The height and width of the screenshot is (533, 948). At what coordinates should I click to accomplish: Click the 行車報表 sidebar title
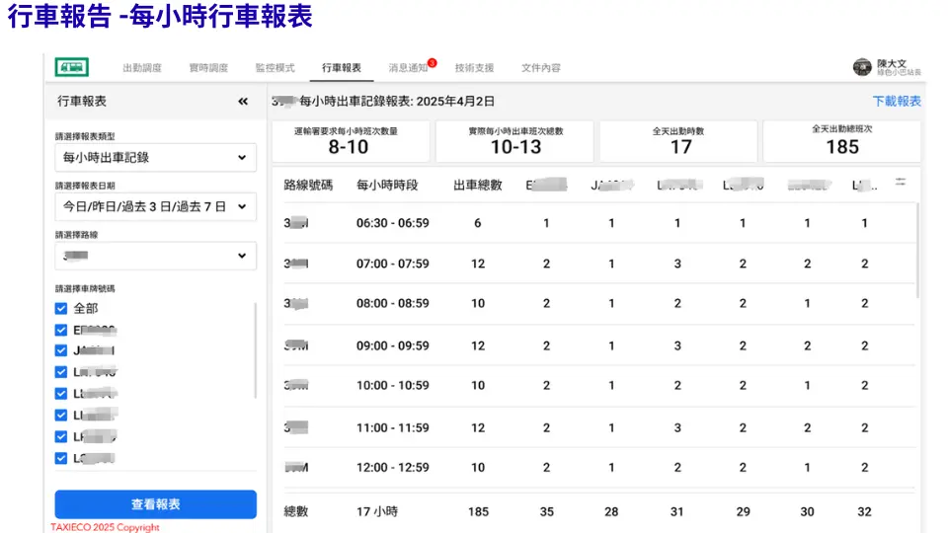coord(82,102)
